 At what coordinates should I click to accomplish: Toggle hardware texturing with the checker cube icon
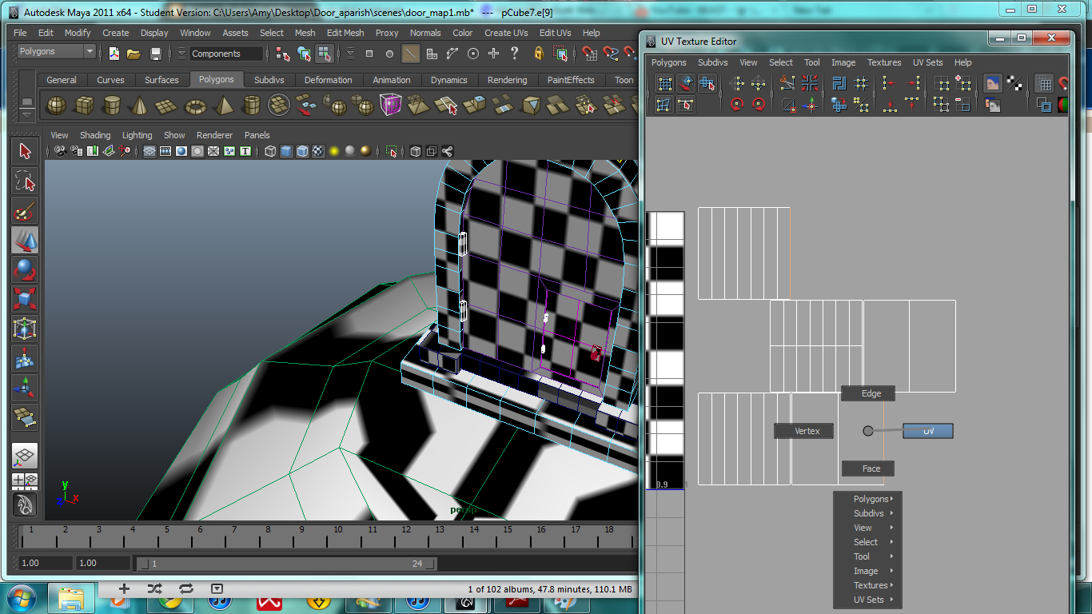point(317,150)
